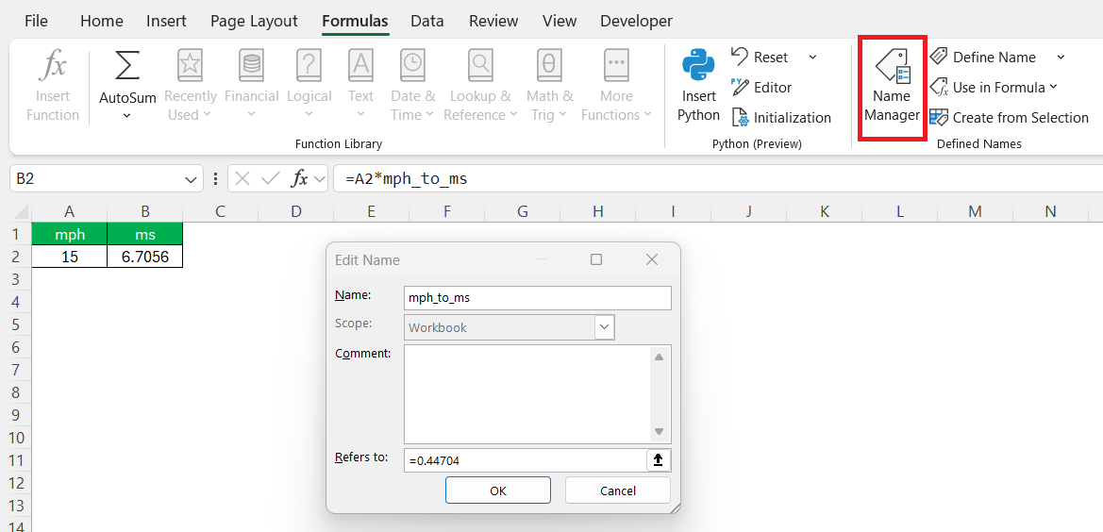Open the Python Editor
This screenshot has width=1103, height=532.
pyautogui.click(x=761, y=87)
